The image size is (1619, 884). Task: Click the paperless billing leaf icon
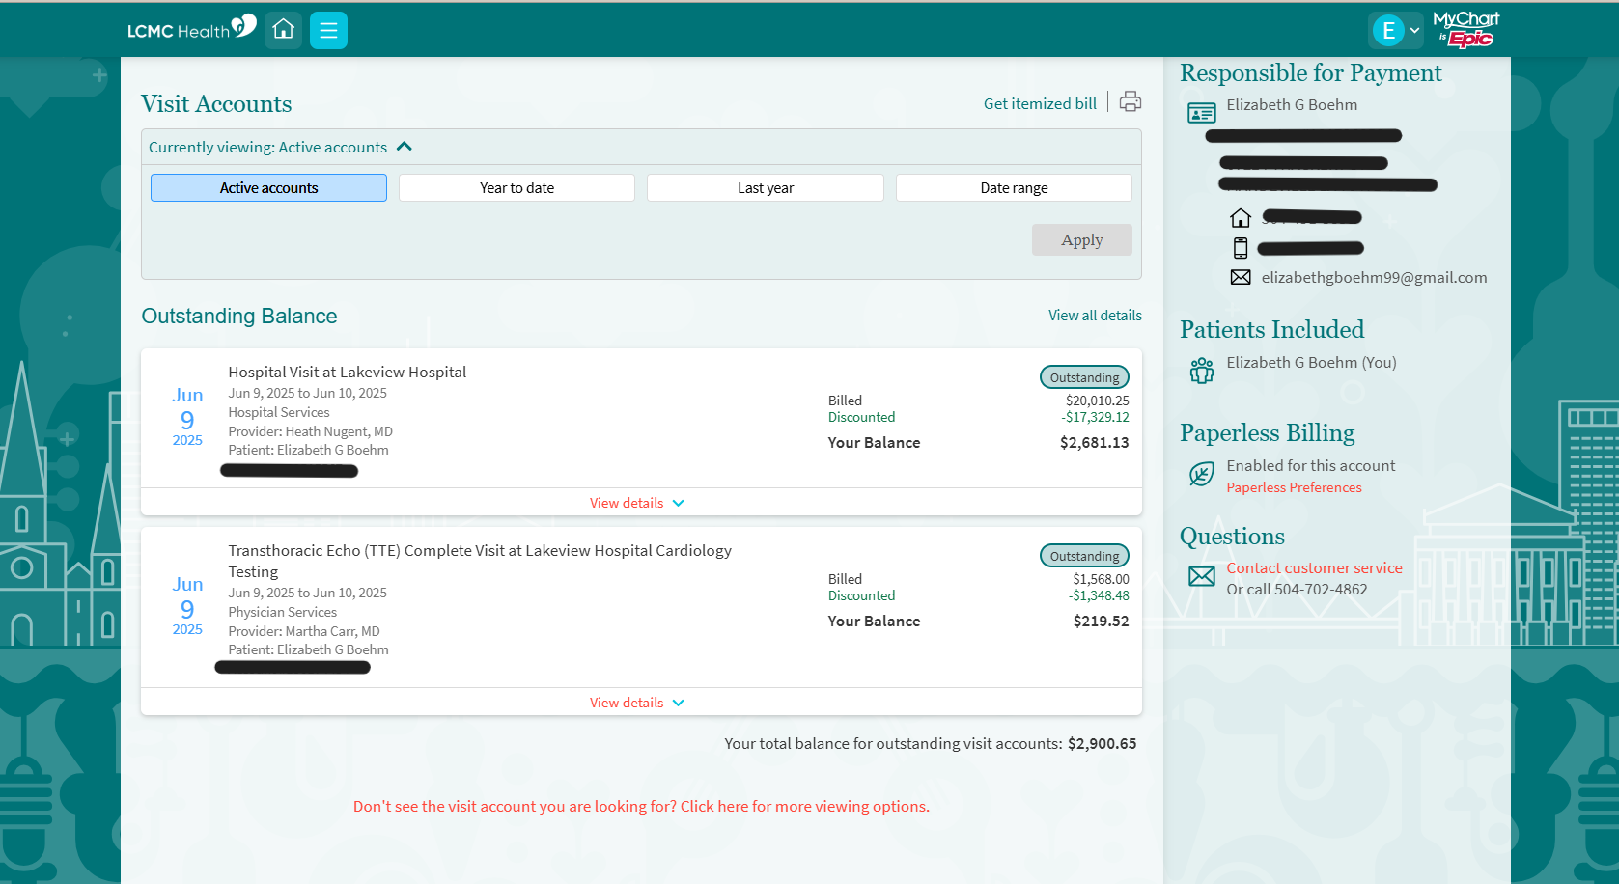point(1201,474)
